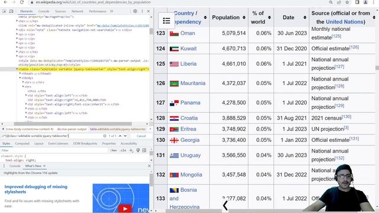Open the Panama link
This screenshot has height=213, width=379.
pos(190,102)
